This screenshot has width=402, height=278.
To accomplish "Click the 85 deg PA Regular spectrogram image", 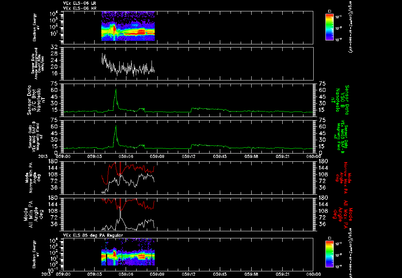I will 128,252.
